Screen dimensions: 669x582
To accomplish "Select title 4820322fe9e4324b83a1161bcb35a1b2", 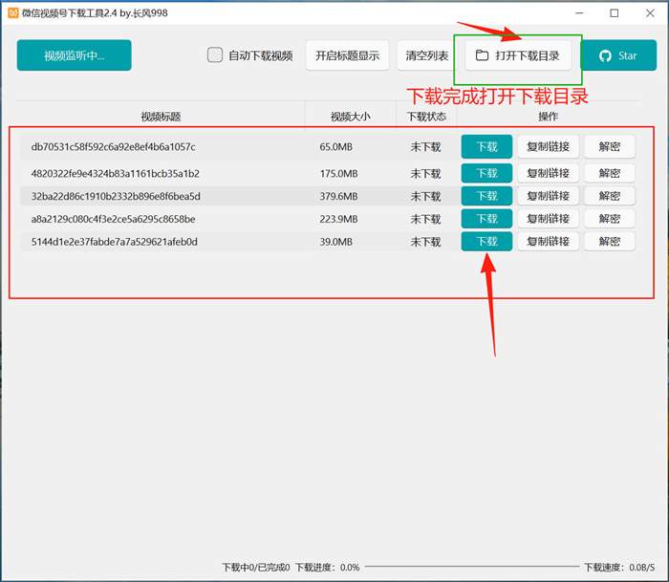I will click(116, 174).
